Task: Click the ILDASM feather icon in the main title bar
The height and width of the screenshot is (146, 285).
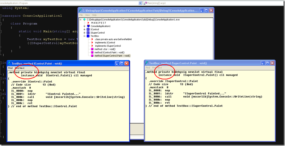Action: (80, 10)
